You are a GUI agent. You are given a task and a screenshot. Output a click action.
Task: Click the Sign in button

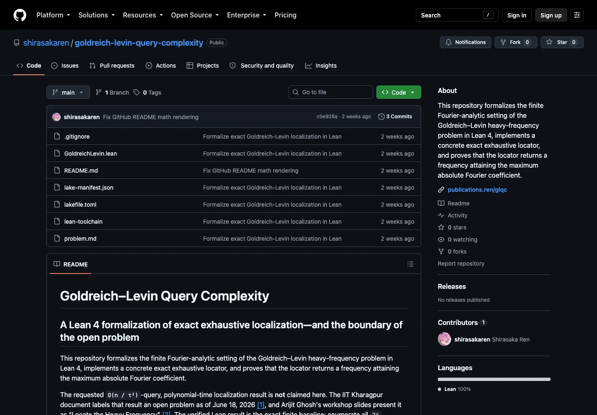(x=517, y=15)
